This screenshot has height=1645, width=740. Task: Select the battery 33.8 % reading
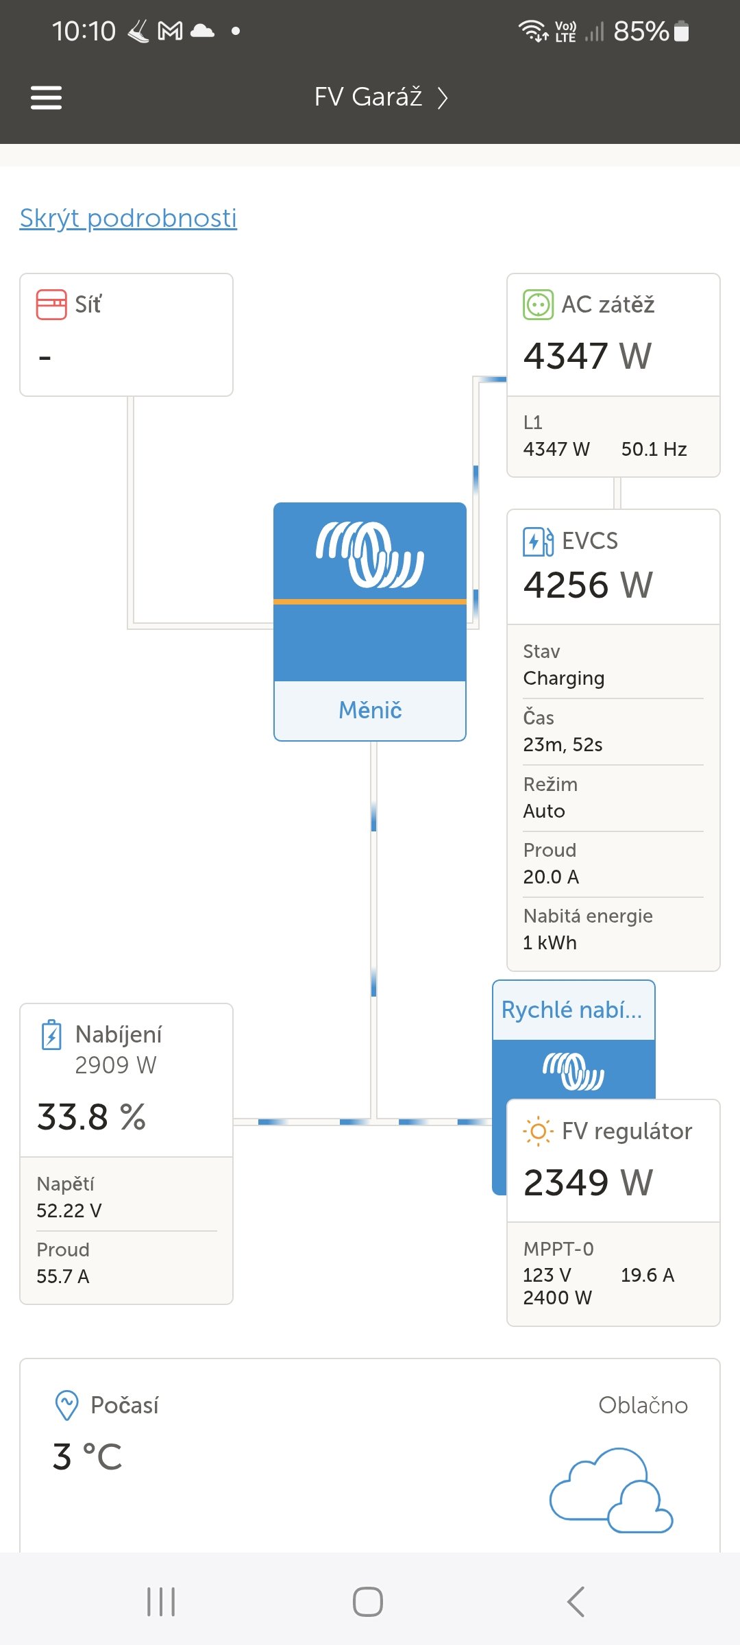pos(91,1117)
